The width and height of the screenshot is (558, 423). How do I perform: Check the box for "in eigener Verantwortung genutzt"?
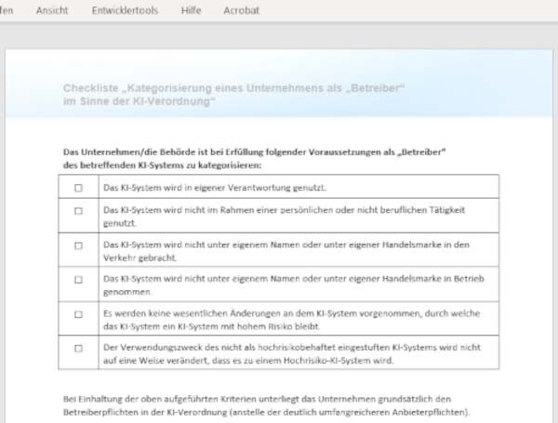(78, 187)
